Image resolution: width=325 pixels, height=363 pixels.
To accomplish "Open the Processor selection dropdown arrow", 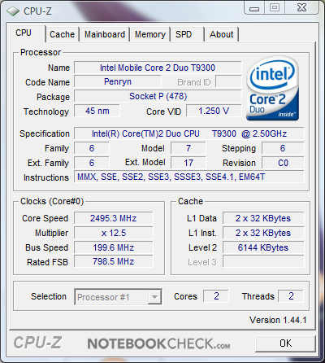I will click(154, 297).
